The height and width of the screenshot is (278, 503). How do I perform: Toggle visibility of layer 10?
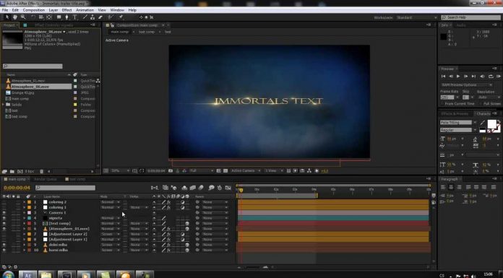4,250
